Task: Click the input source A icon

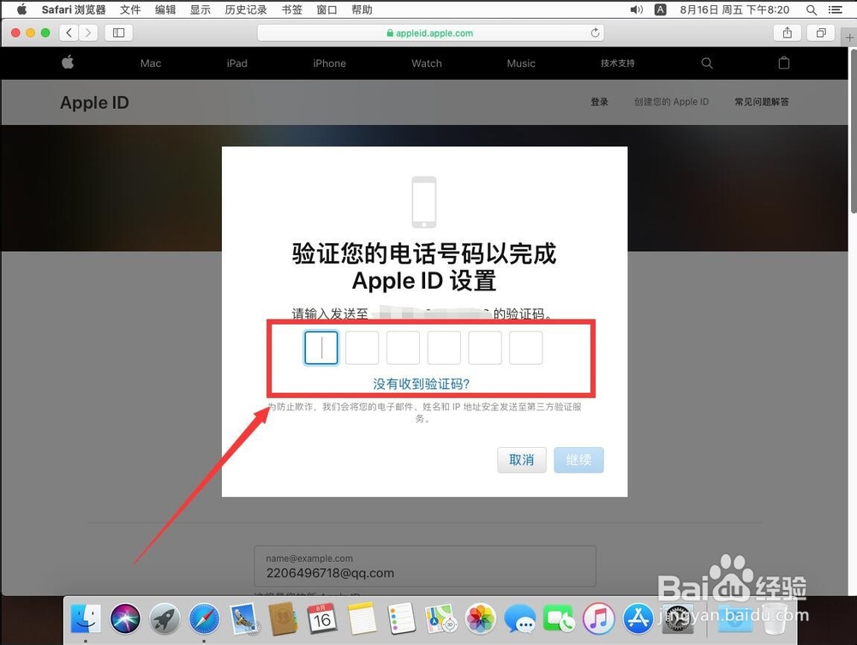Action: (x=660, y=9)
